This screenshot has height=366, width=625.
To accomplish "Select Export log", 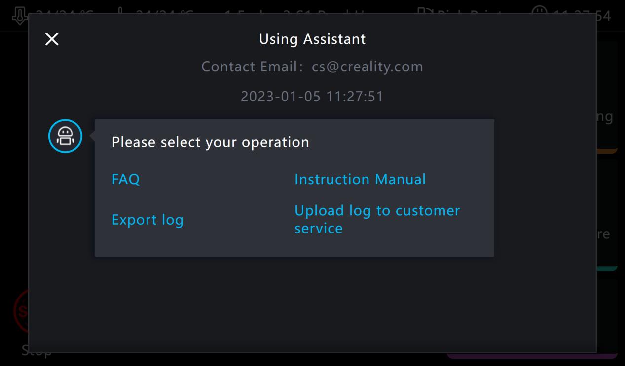I will 147,220.
